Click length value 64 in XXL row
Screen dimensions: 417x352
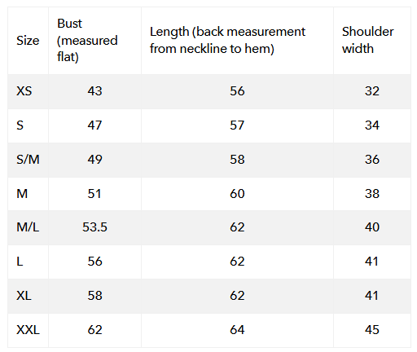pos(237,330)
